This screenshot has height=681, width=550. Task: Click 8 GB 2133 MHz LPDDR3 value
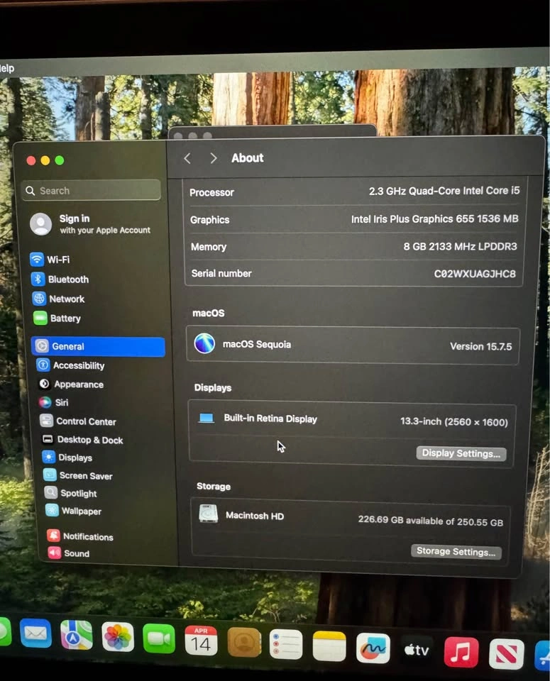[x=460, y=247]
